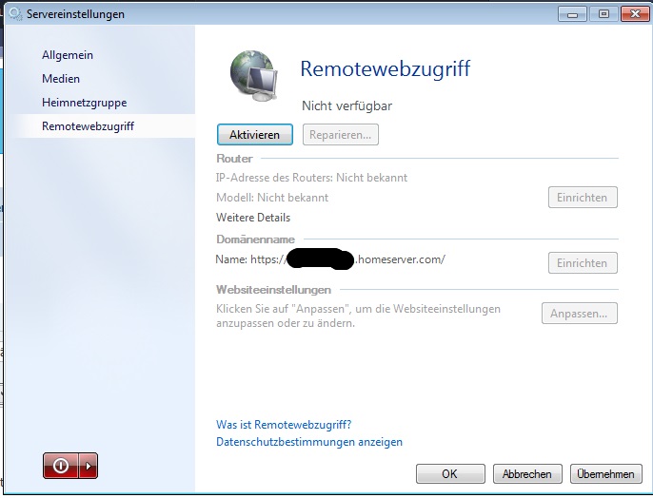653x498 pixels.
Task: Minimize the Servereinstellungen window
Action: click(x=572, y=14)
